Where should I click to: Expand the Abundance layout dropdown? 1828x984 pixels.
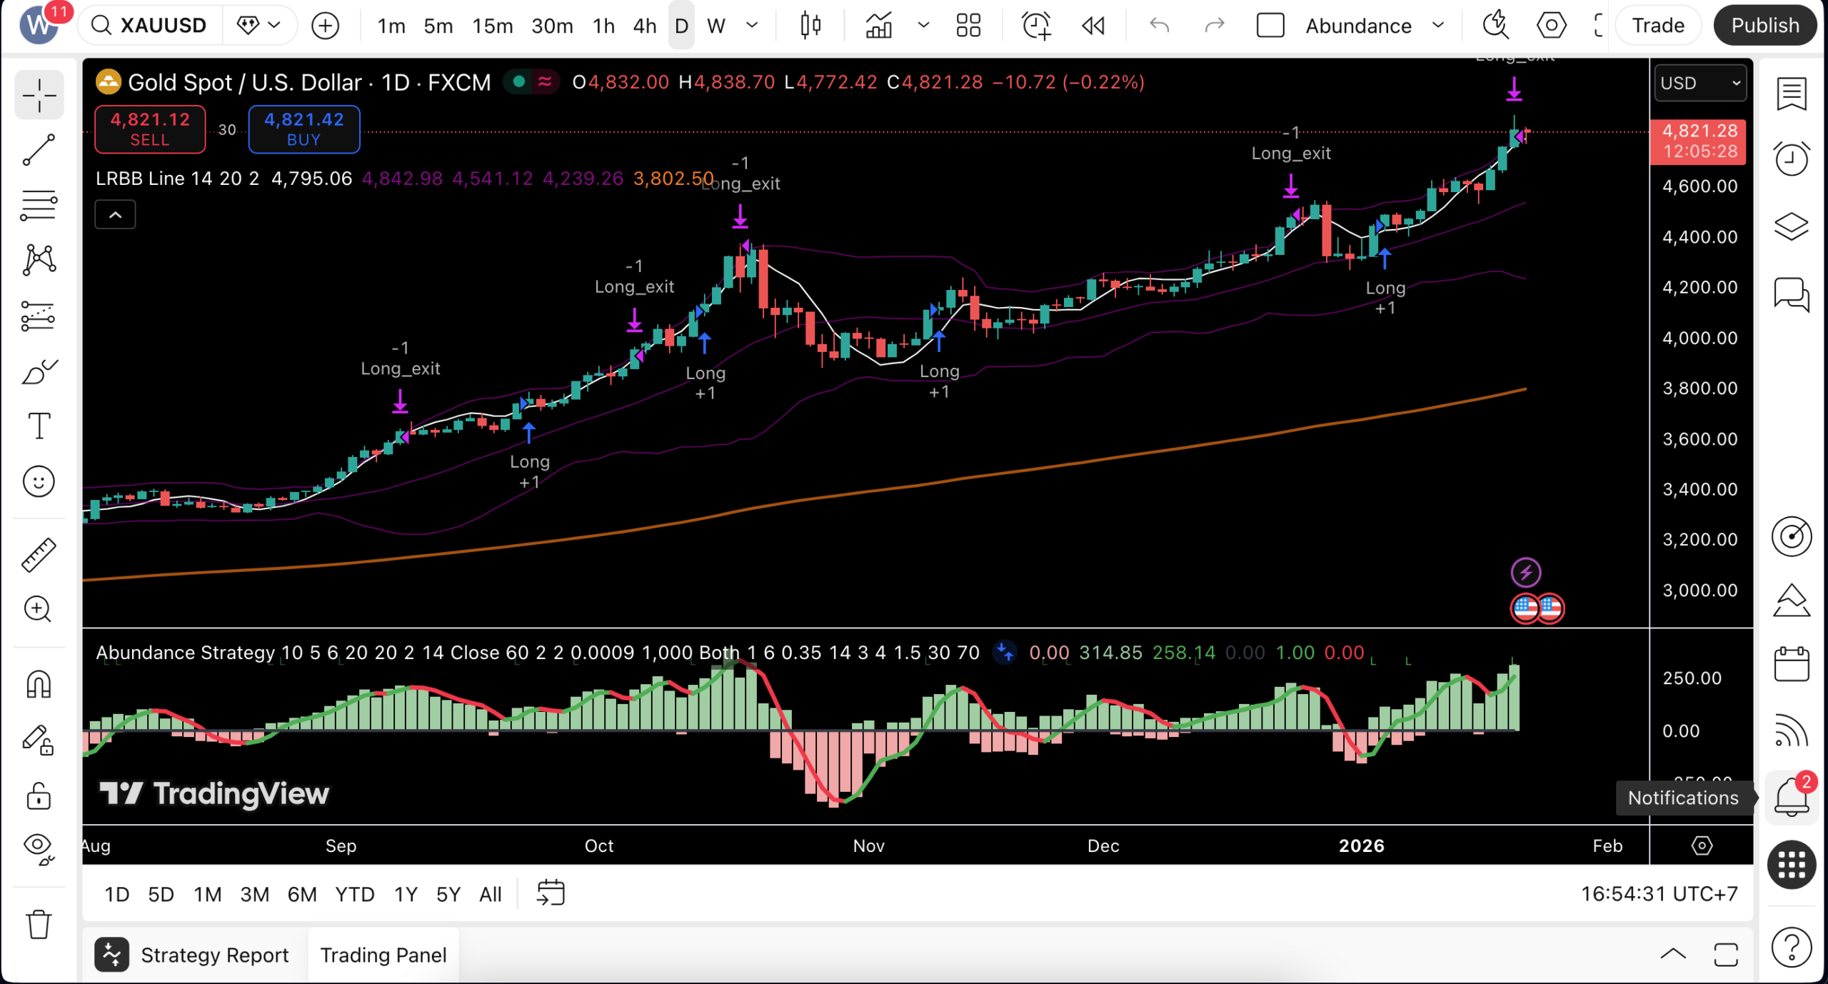[1438, 26]
